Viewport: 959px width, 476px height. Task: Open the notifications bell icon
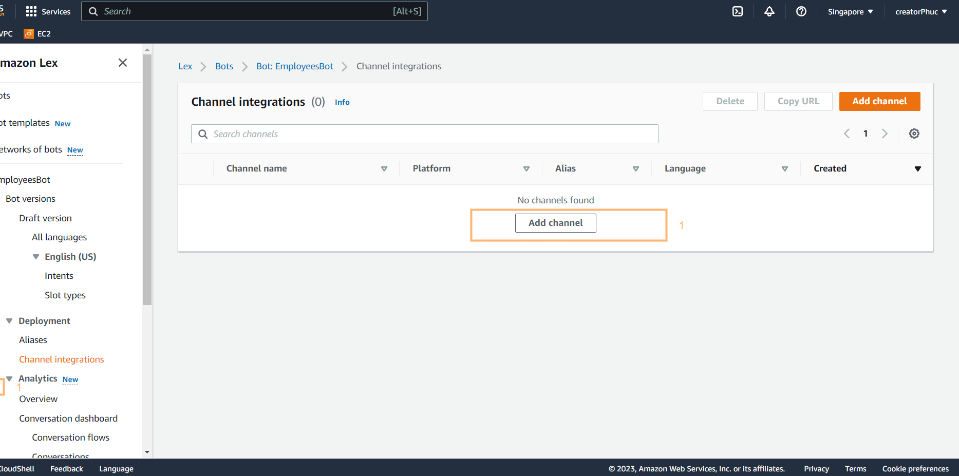click(769, 11)
